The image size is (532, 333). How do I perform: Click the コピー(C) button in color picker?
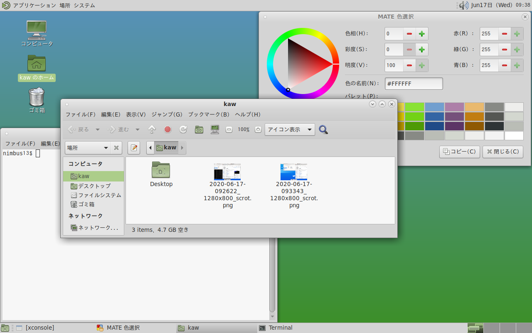pos(460,152)
